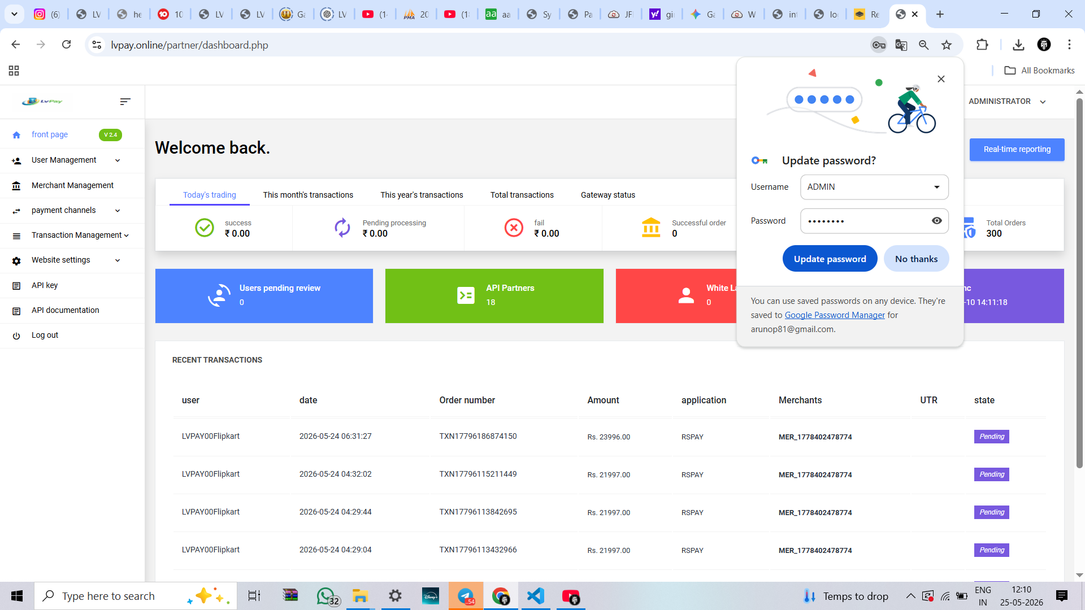Show hidden system tray icons
The image size is (1085, 610).
coord(910,596)
